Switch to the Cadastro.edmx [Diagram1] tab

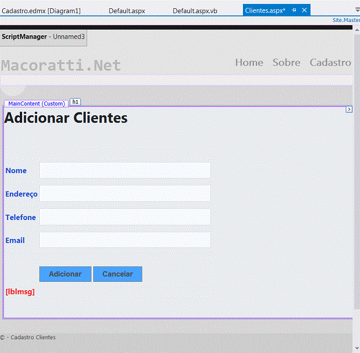pos(41,10)
